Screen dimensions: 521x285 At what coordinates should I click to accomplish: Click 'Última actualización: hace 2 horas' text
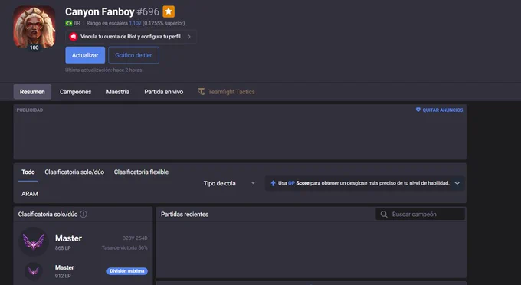pos(103,70)
